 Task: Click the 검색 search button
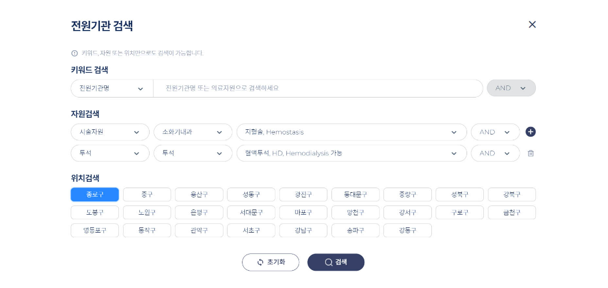[x=336, y=263]
